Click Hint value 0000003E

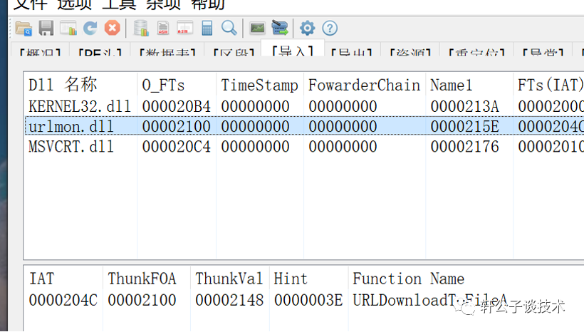click(x=308, y=300)
